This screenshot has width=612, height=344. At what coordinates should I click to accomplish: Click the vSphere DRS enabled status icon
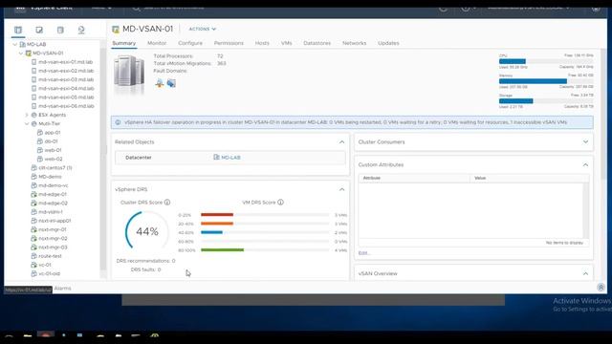pyautogui.click(x=160, y=83)
